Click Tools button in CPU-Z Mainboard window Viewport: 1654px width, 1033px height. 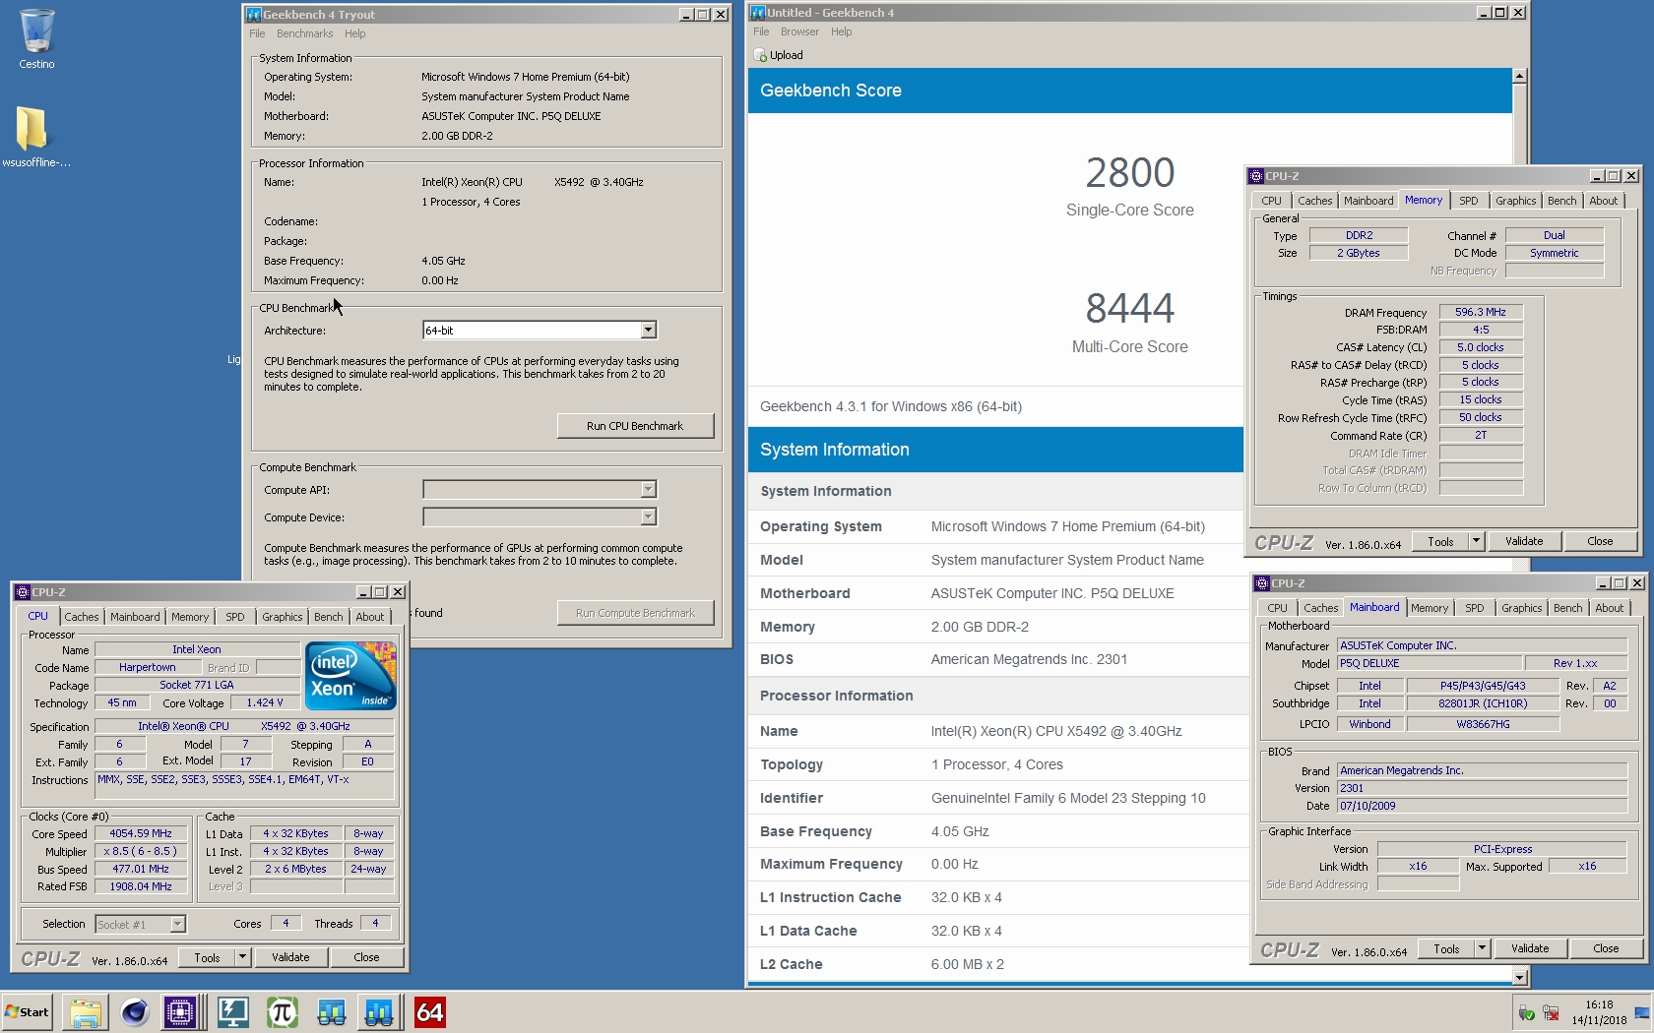[1446, 948]
